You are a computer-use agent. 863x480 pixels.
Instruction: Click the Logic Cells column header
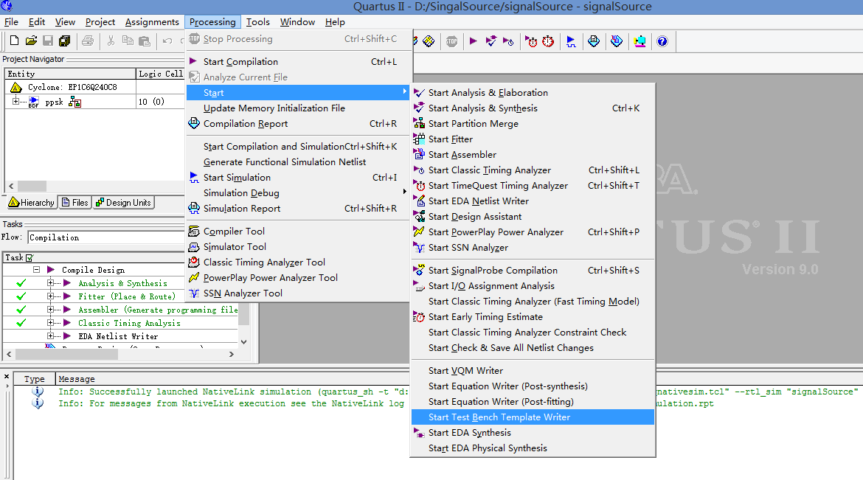pos(160,74)
